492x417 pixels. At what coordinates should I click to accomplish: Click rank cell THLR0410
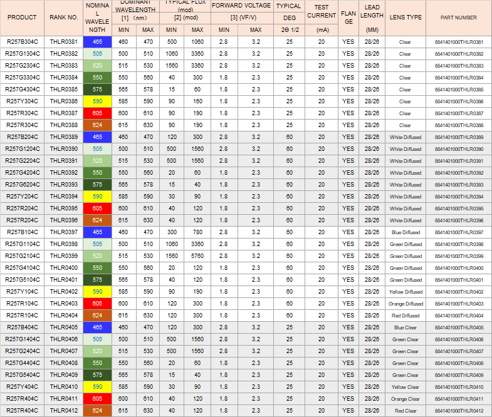[64, 386]
